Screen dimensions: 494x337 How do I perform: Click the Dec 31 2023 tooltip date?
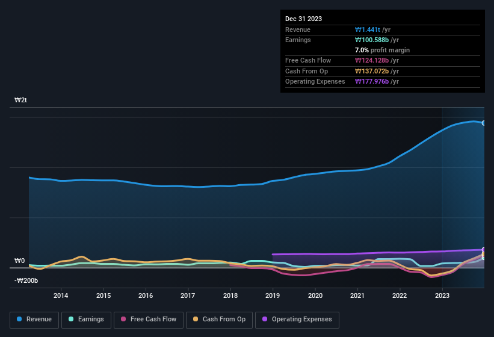303,19
